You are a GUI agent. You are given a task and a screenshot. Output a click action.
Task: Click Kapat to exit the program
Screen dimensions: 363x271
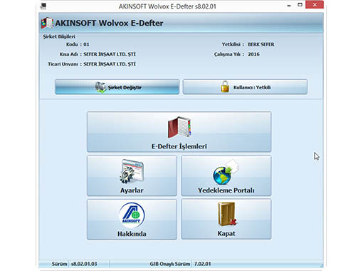click(x=226, y=219)
